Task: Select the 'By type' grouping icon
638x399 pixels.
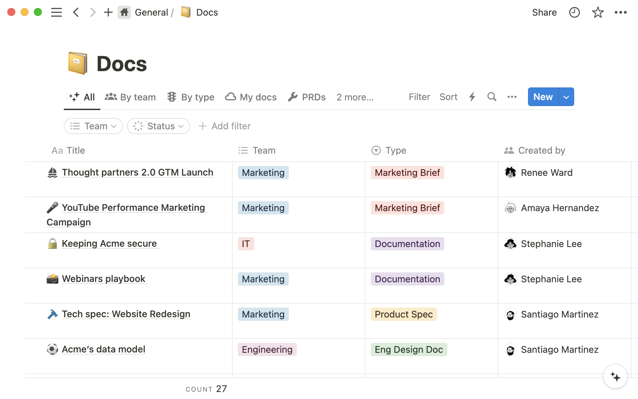Action: pyautogui.click(x=172, y=97)
